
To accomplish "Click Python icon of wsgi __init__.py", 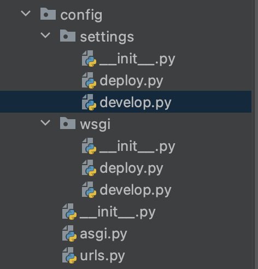I will click(89, 146).
